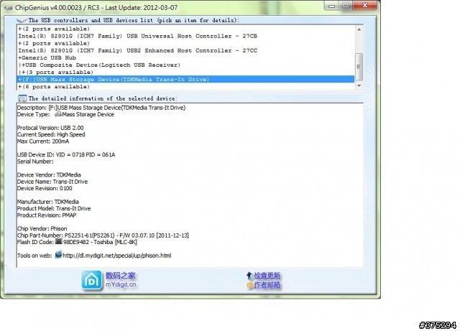Click the device list scroll up arrow
The width and height of the screenshot is (460, 331).
point(359,29)
